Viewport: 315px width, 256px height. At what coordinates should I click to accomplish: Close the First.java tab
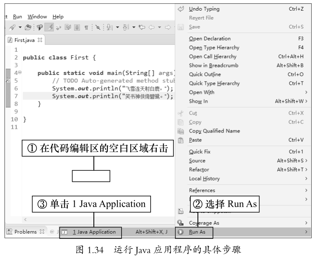point(40,40)
